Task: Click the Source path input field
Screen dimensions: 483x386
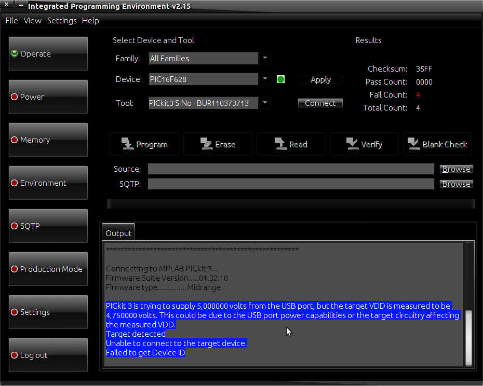Action: [291, 169]
